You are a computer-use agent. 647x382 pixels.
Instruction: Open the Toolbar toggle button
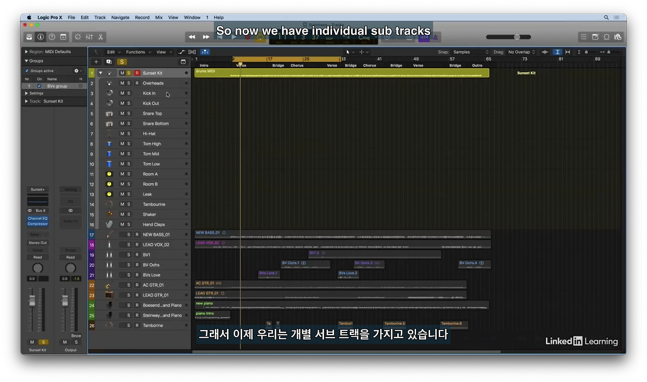click(x=63, y=37)
